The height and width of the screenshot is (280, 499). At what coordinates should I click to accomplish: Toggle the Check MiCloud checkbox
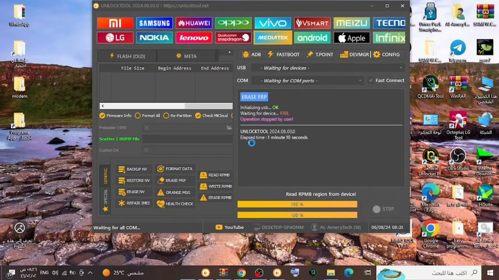coord(211,115)
